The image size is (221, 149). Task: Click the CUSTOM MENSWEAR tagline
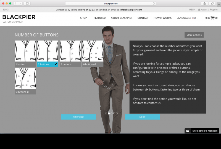pos(13,22)
